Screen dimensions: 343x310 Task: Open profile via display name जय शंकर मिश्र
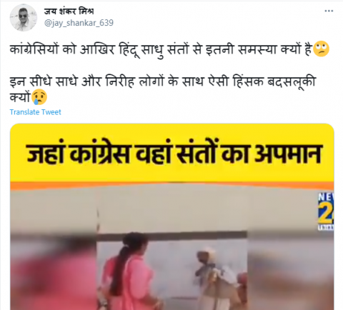coord(69,11)
